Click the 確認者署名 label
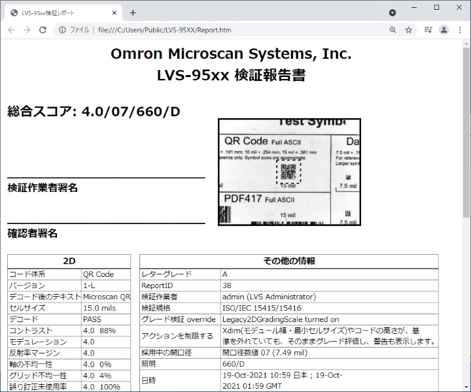 32,233
